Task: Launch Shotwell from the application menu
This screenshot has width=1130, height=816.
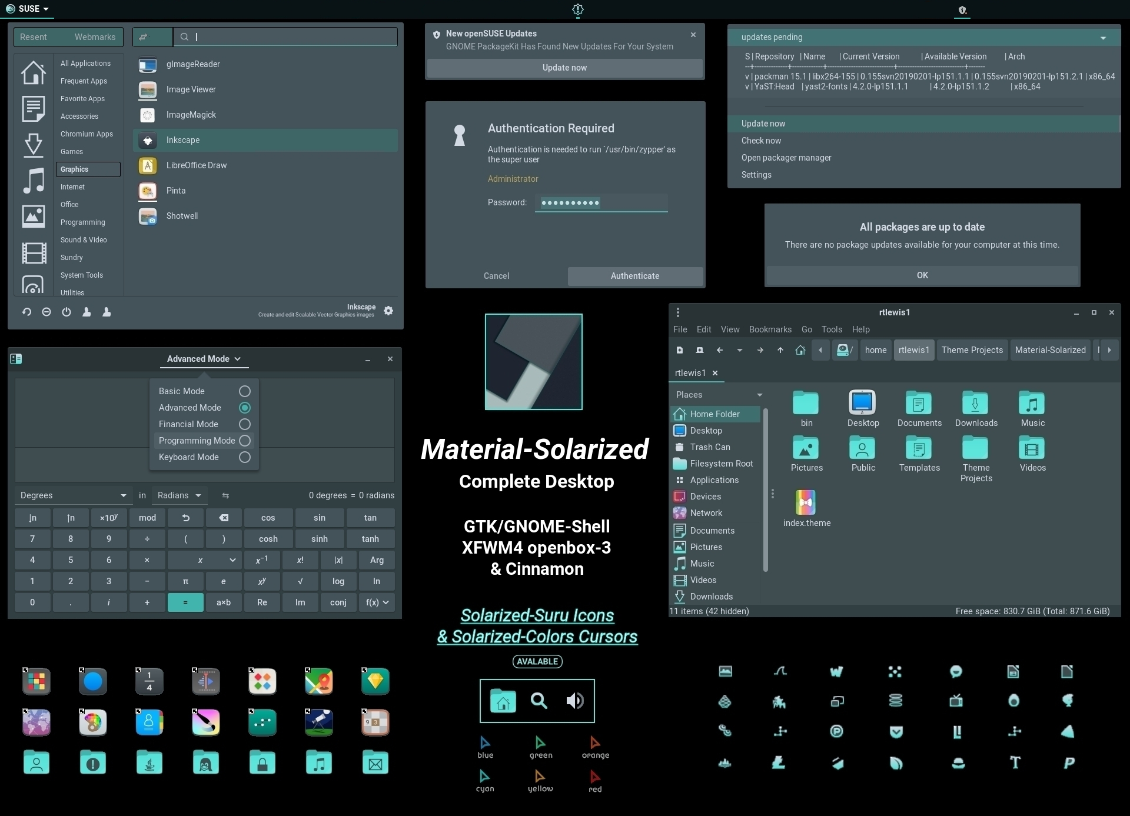Action: click(x=182, y=216)
